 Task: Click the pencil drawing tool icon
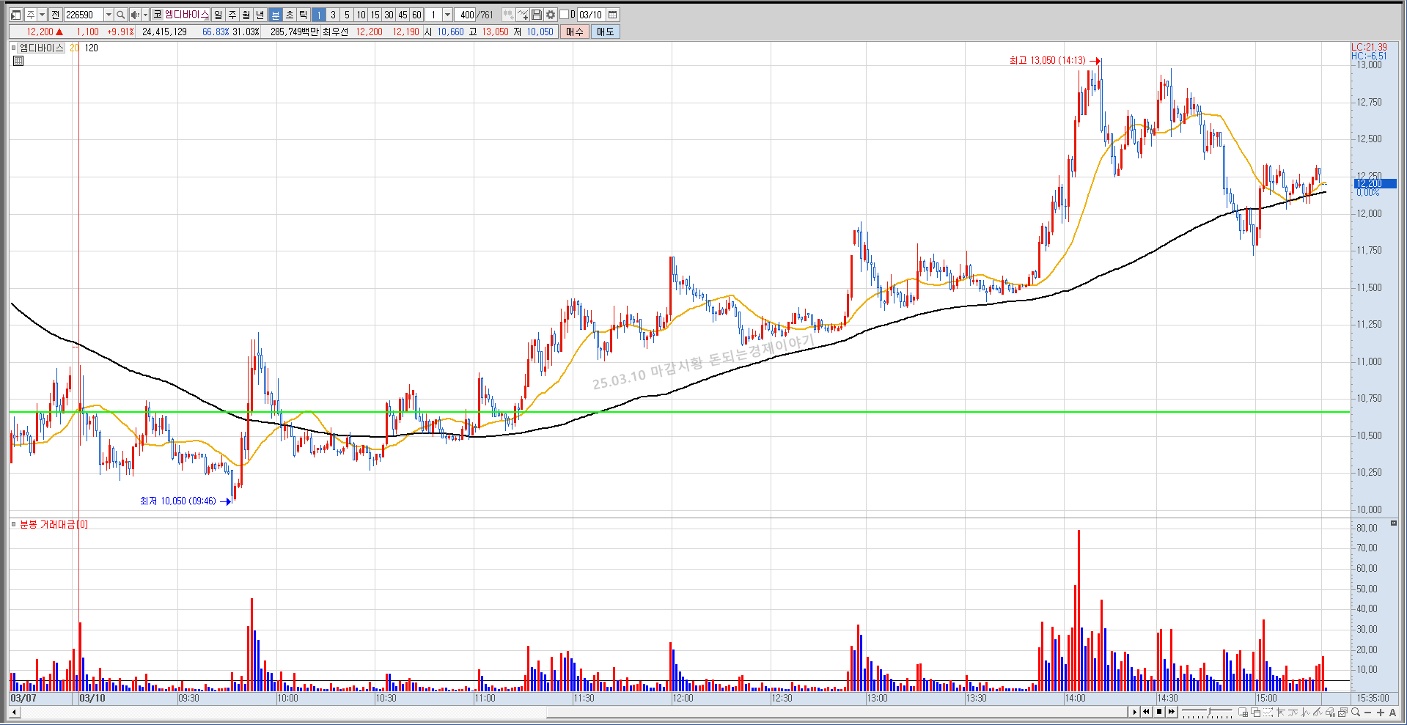1318,712
